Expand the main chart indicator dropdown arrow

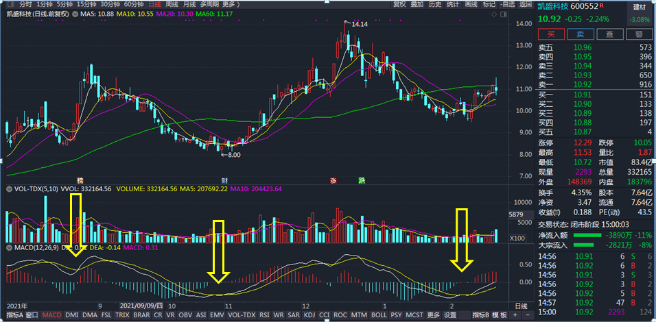pos(75,14)
